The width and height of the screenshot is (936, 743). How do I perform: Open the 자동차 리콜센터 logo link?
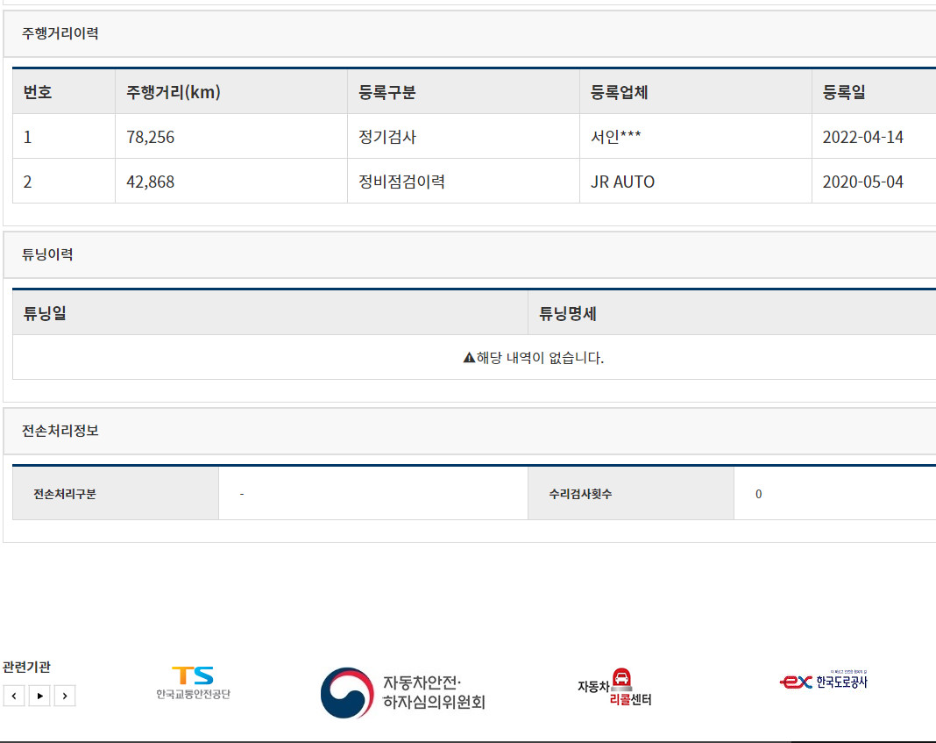[614, 688]
